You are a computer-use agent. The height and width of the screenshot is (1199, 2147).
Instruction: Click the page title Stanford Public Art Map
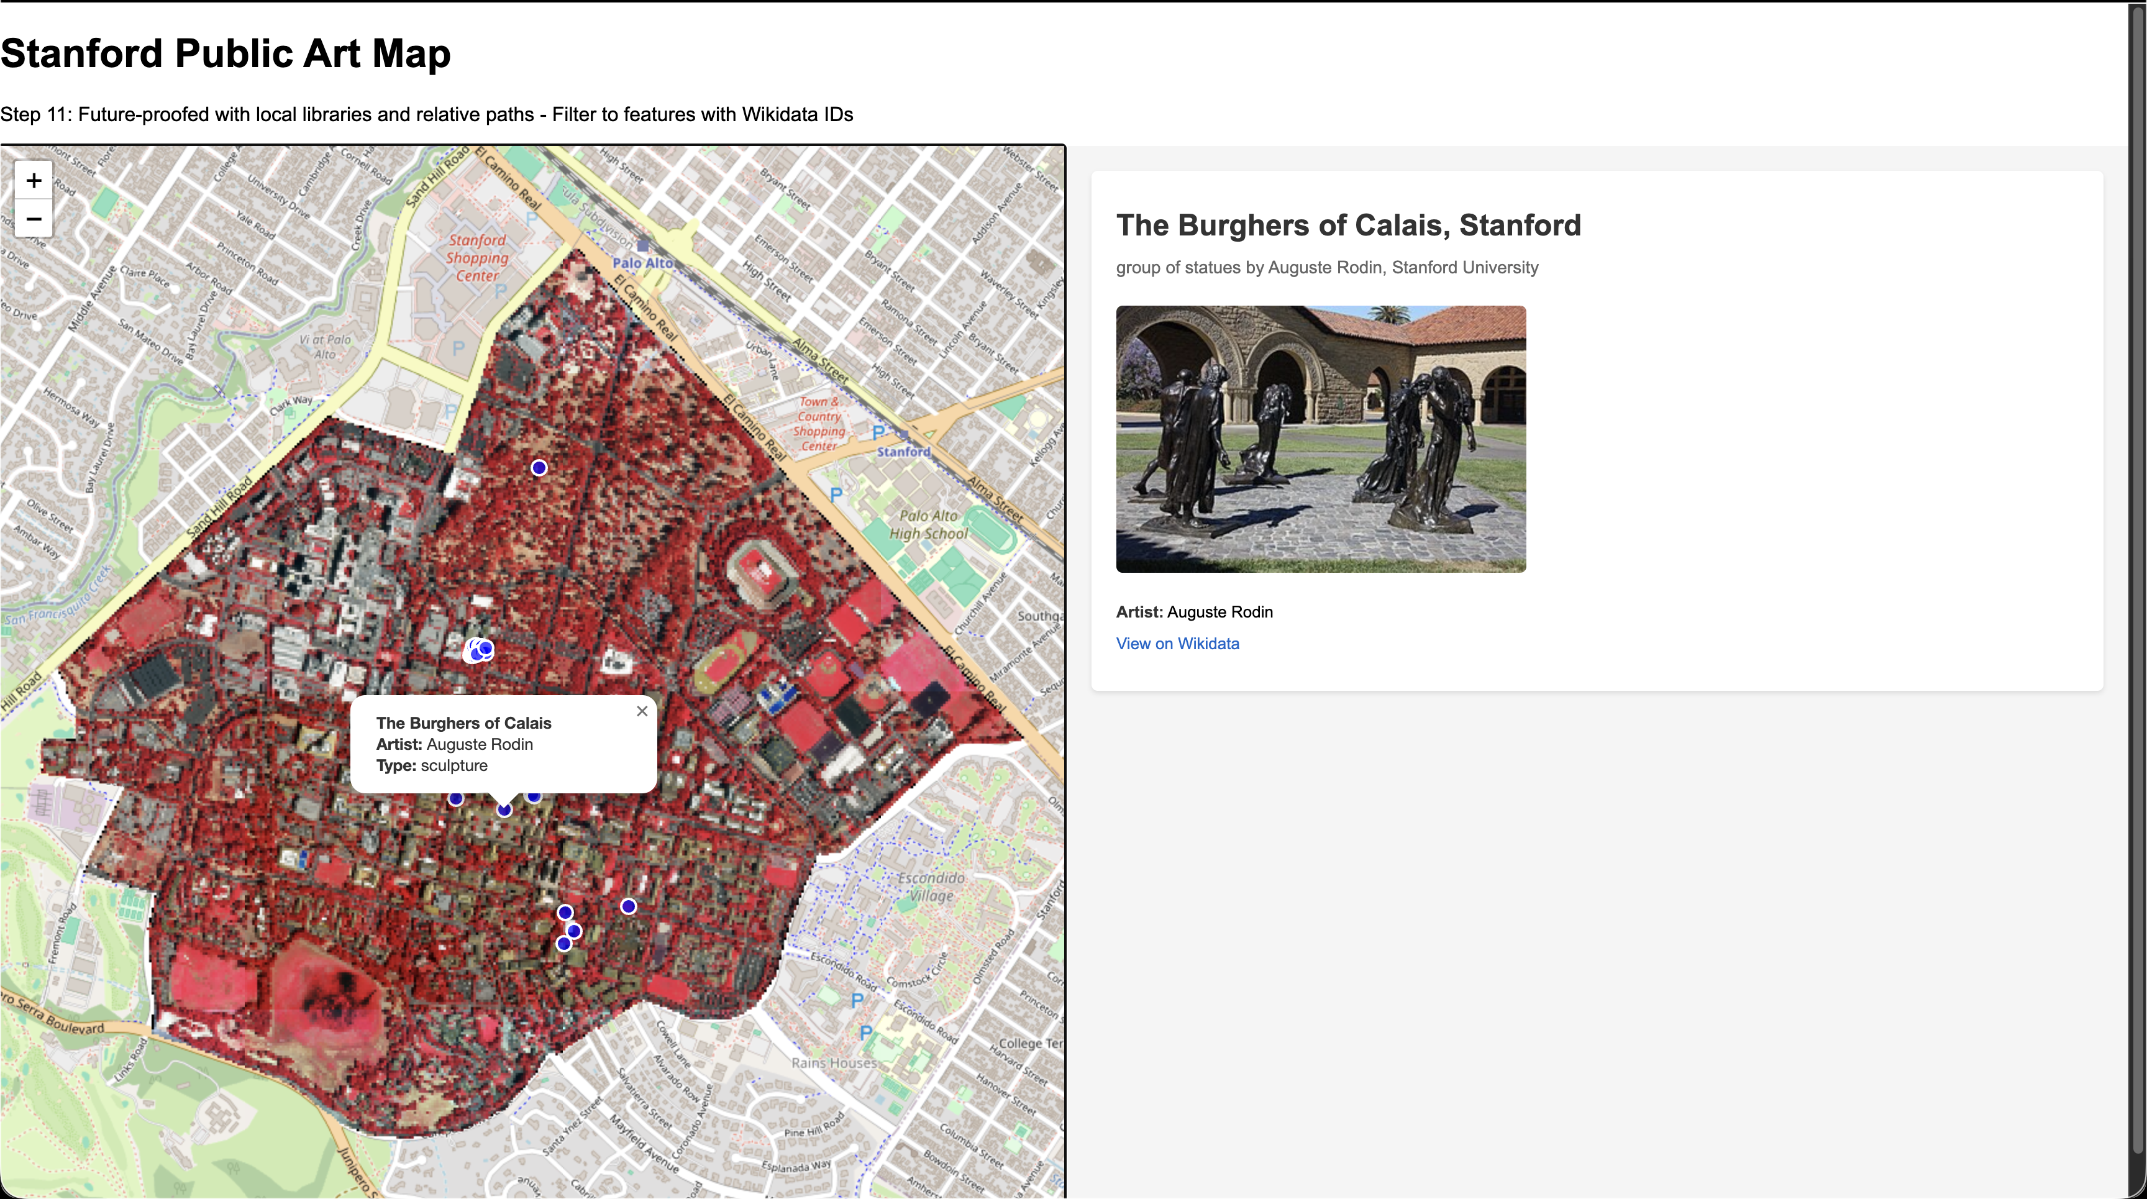pyautogui.click(x=225, y=53)
